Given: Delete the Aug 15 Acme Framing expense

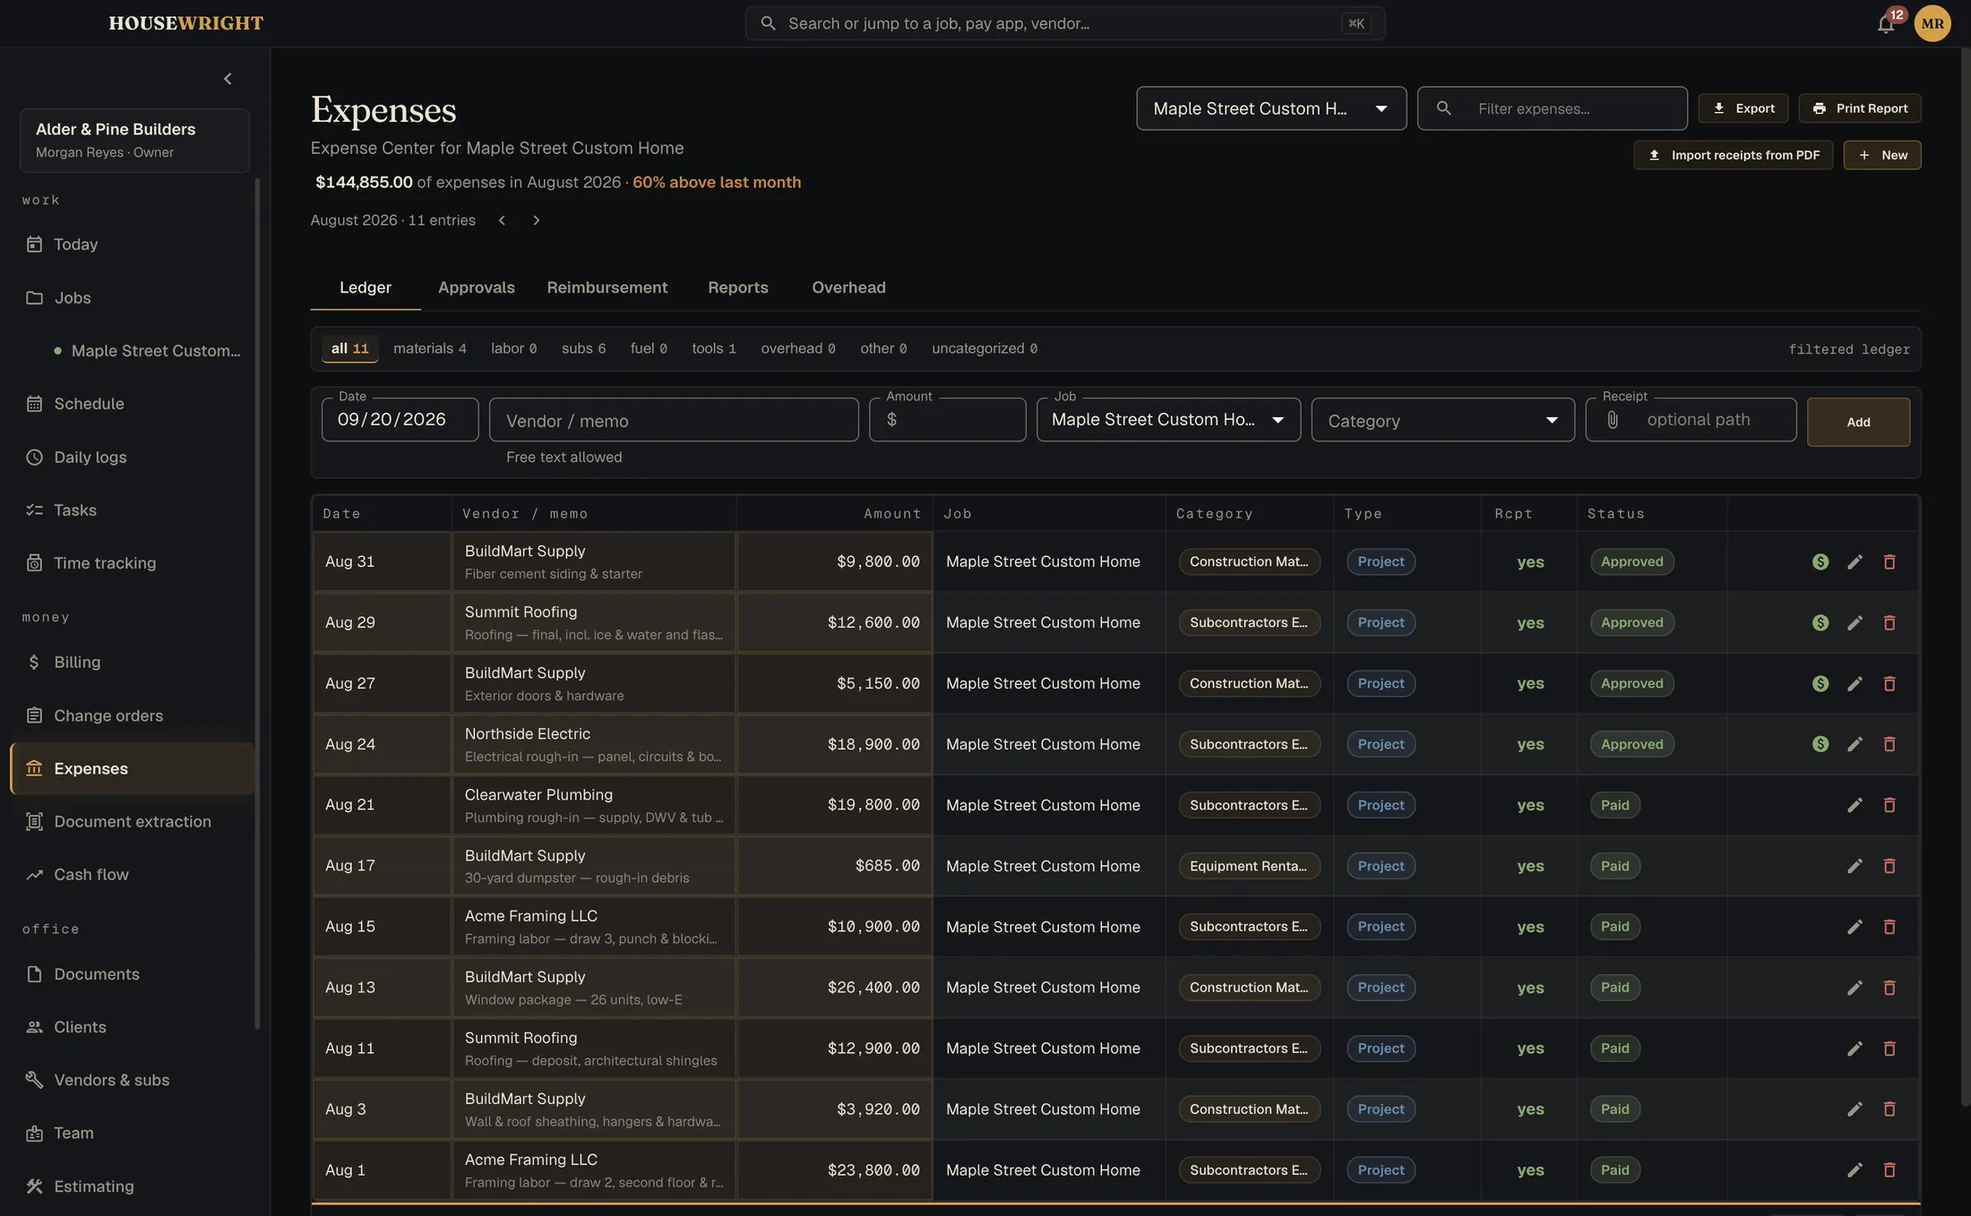Looking at the screenshot, I should pyautogui.click(x=1889, y=927).
